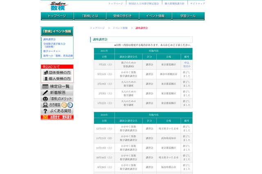Click イベント情報 in breadcrumb trail
Screen dimensions: 262x174
120,28
